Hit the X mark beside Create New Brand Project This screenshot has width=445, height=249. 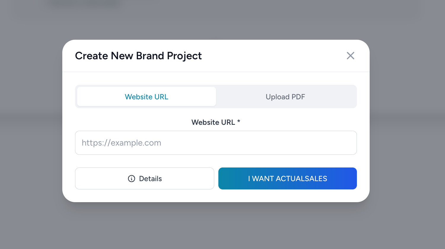click(350, 56)
